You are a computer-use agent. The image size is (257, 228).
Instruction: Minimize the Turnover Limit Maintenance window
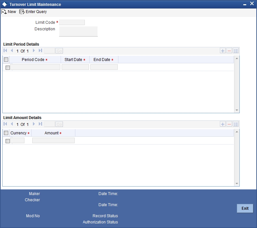(245, 5)
